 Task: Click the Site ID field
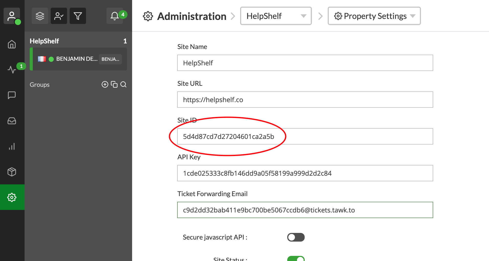point(305,136)
